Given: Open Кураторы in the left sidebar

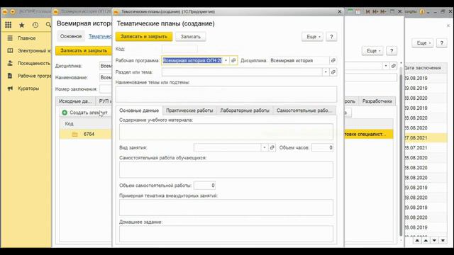Looking at the screenshot, I should tap(28, 88).
